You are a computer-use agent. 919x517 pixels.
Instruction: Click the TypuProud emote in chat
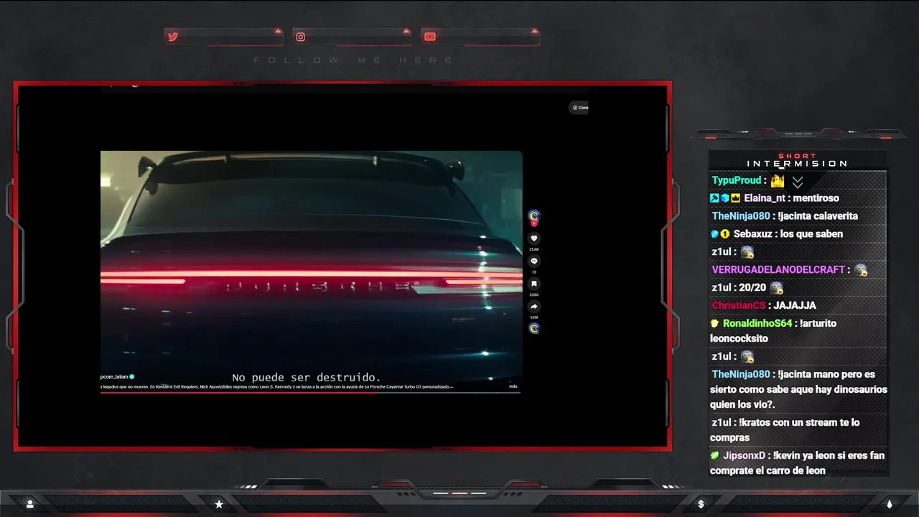tap(778, 181)
